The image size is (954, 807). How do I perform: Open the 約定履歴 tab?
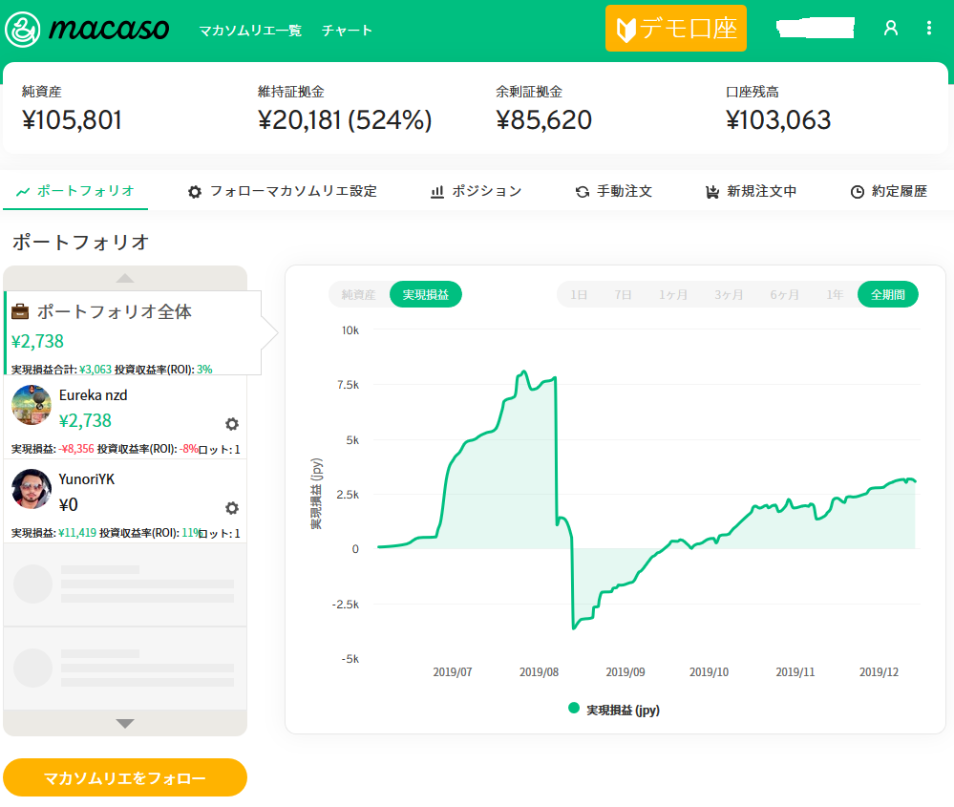[888, 191]
